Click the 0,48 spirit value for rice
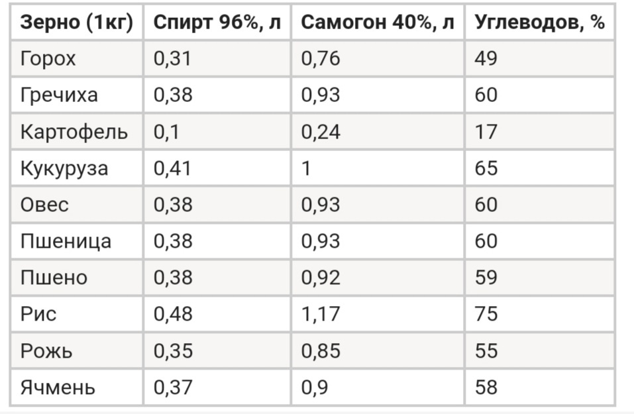Viewport: 634px width, 414px height. (173, 314)
